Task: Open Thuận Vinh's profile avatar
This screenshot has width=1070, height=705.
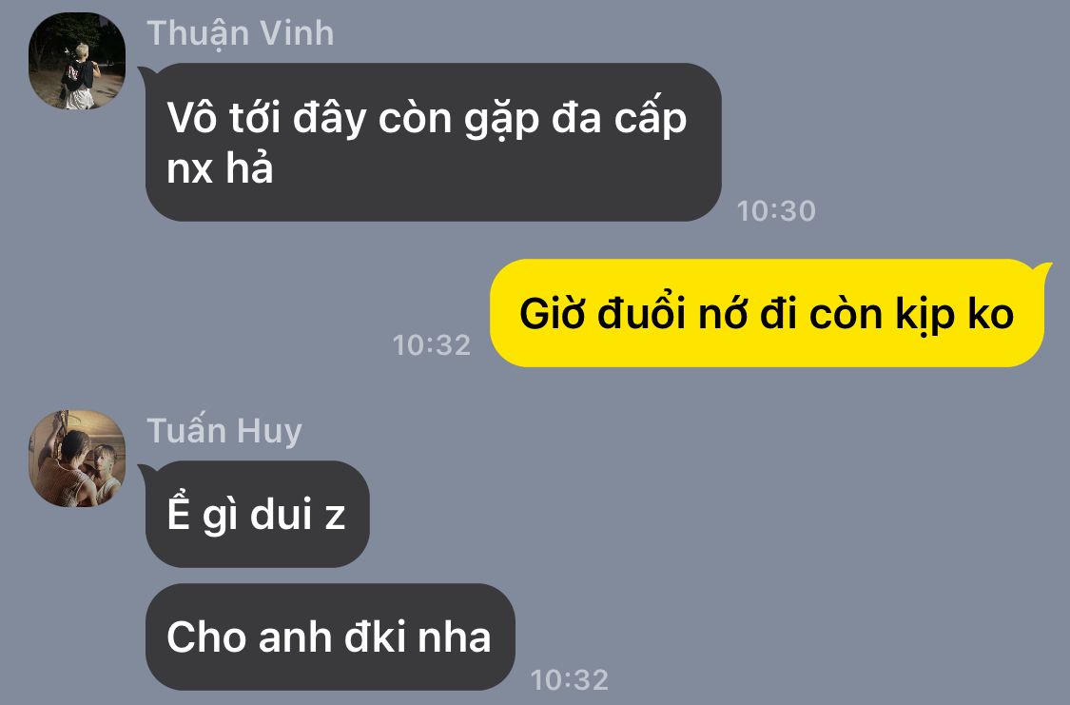Action: point(77,61)
